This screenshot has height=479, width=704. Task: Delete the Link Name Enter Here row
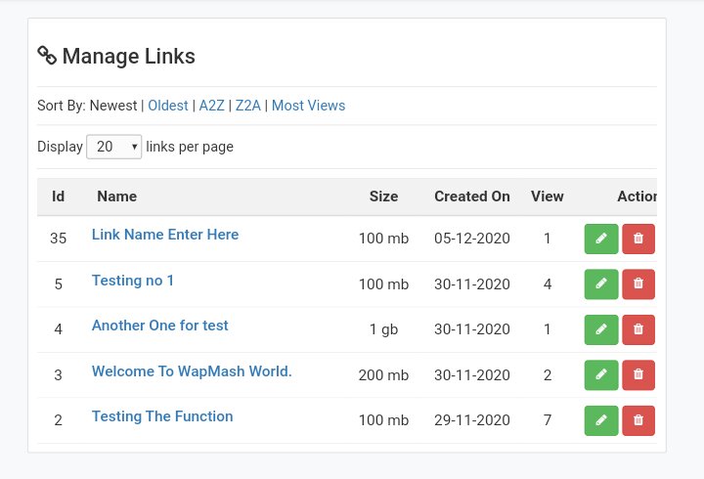click(x=638, y=239)
